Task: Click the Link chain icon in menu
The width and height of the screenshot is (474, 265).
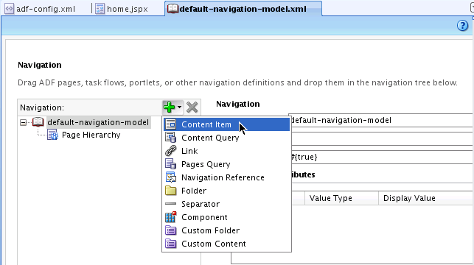Action: 170,151
